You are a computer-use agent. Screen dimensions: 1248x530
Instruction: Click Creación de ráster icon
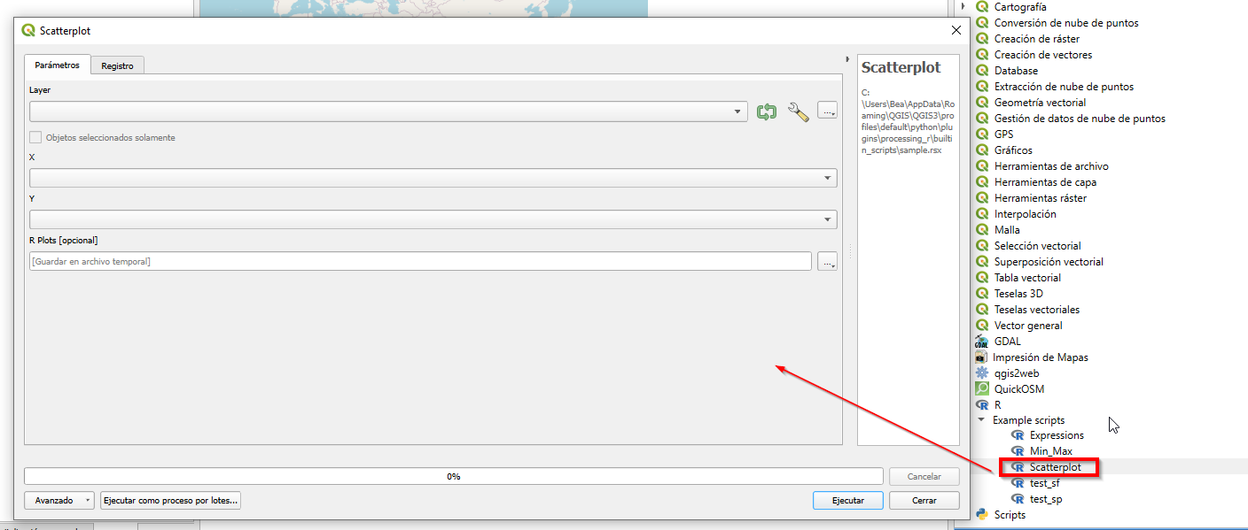click(982, 39)
